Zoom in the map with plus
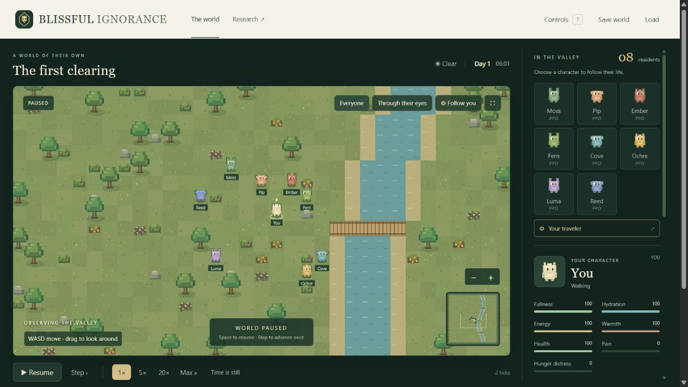Image resolution: width=688 pixels, height=387 pixels. point(491,278)
